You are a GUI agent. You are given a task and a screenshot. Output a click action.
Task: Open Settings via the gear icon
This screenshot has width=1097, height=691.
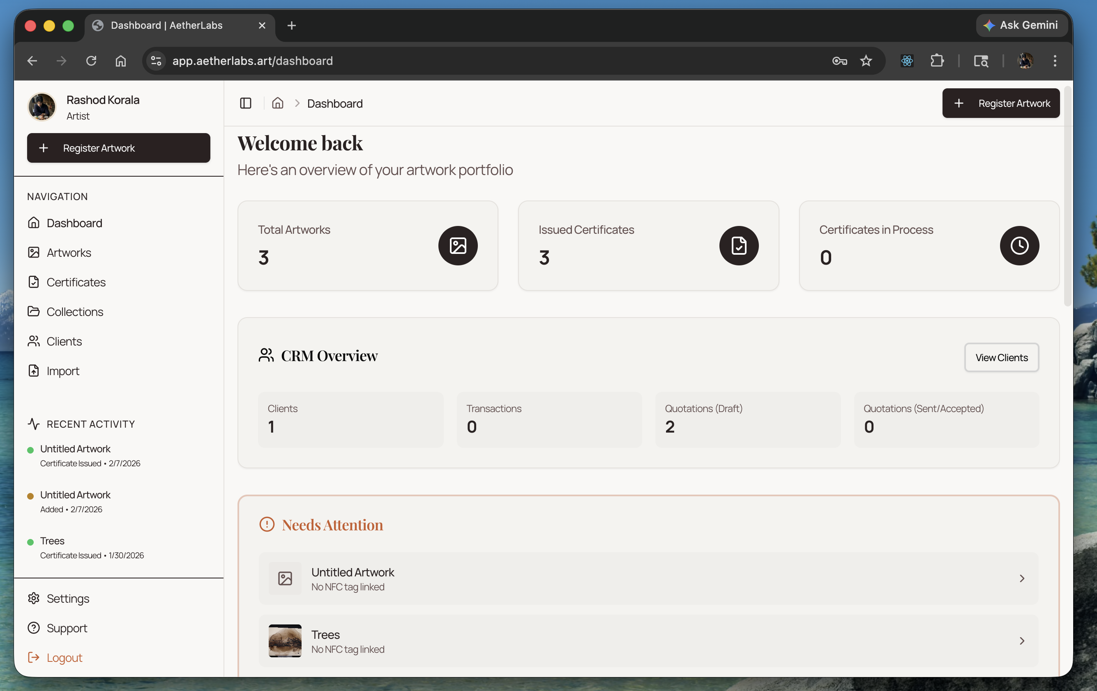pyautogui.click(x=35, y=598)
